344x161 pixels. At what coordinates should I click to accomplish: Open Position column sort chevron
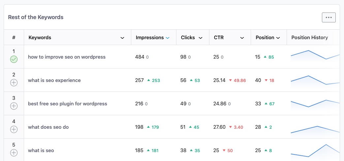278,38
